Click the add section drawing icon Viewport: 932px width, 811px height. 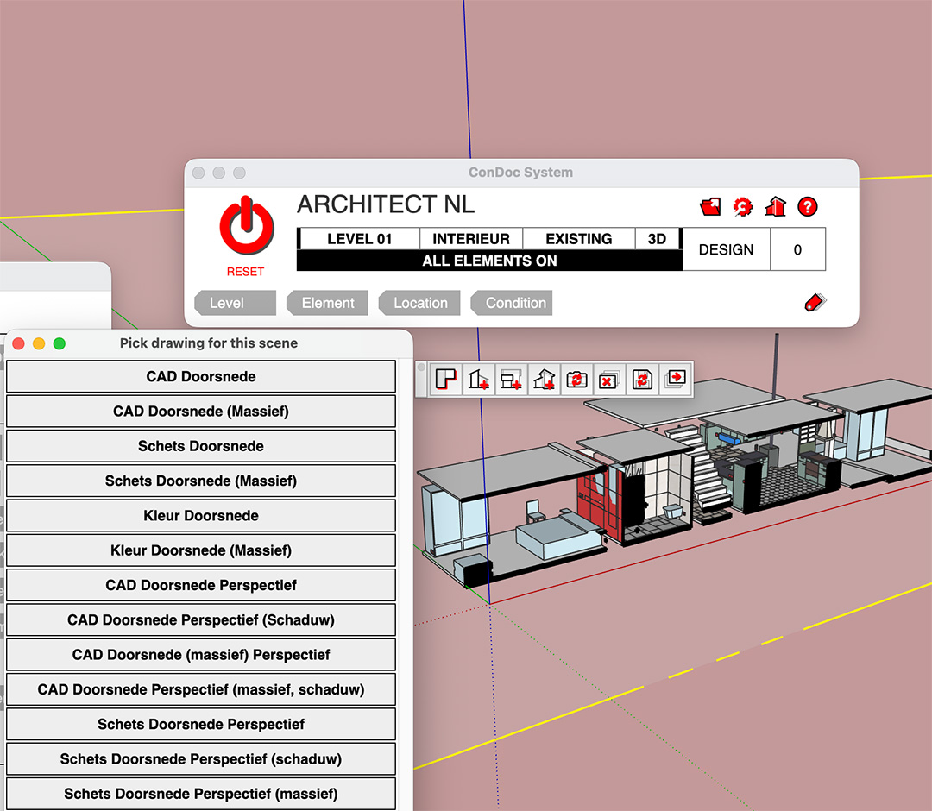click(478, 379)
